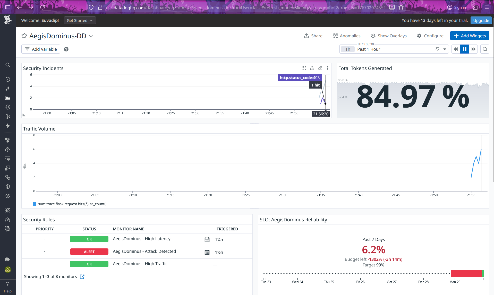Sort monitors by TRIGGERED column

[x=227, y=229]
